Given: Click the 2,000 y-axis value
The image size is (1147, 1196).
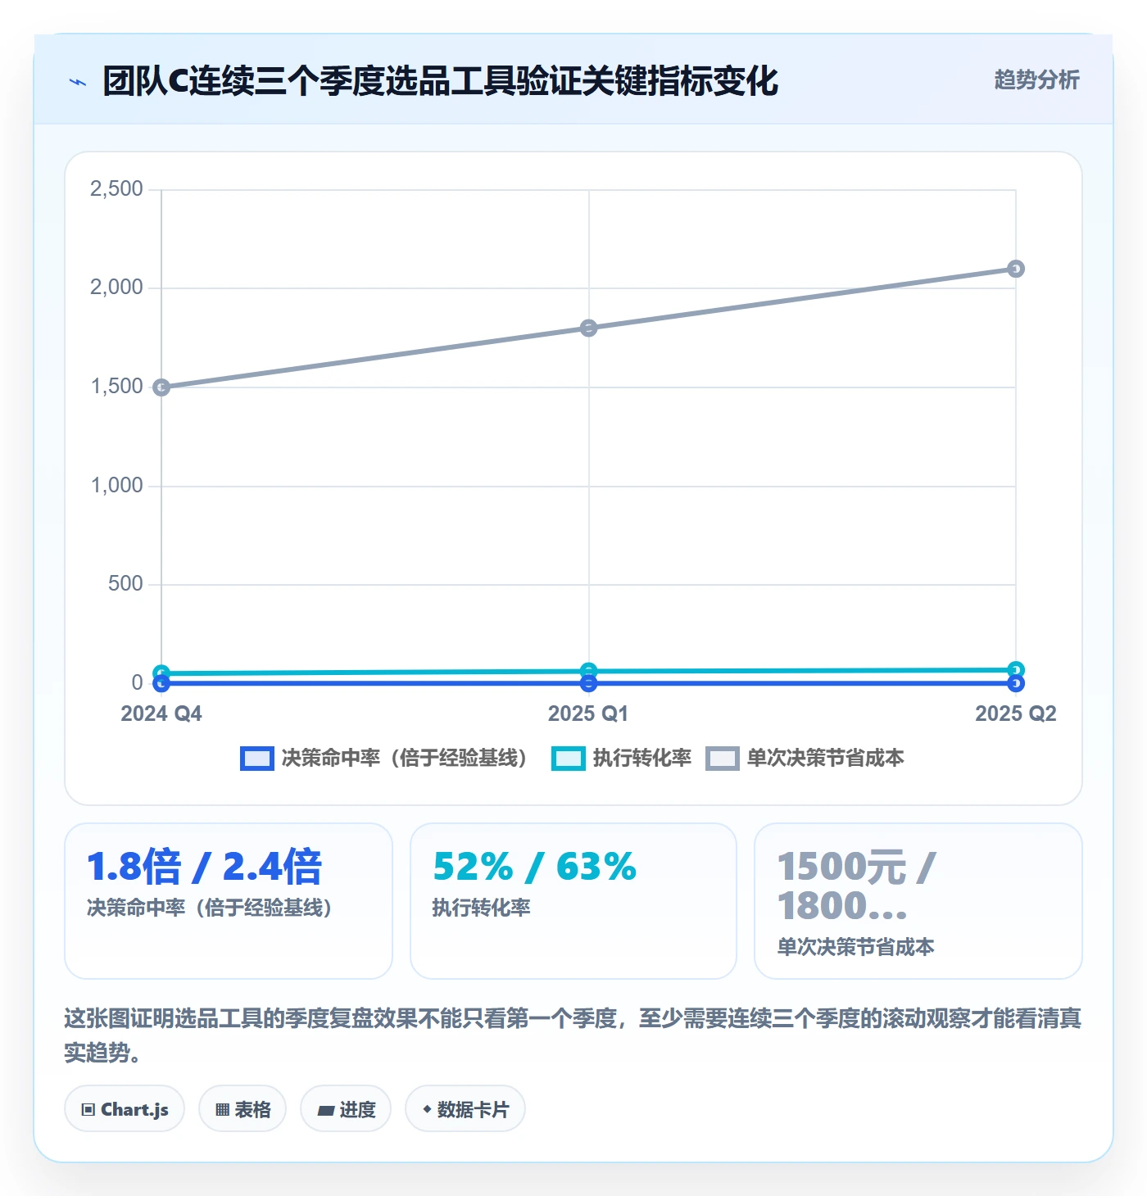Looking at the screenshot, I should [x=116, y=288].
